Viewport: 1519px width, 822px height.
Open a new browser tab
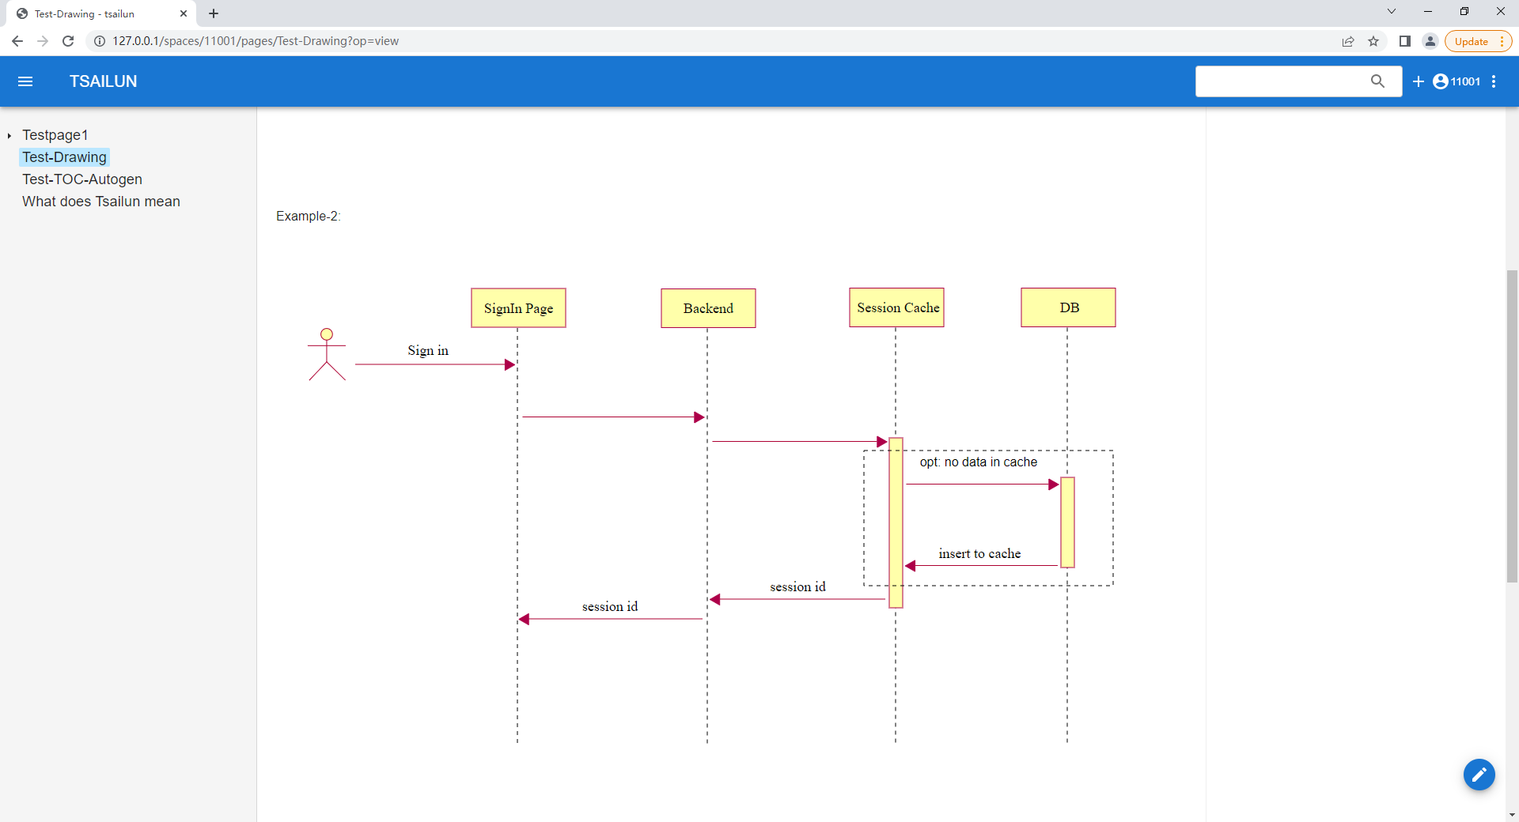click(214, 13)
